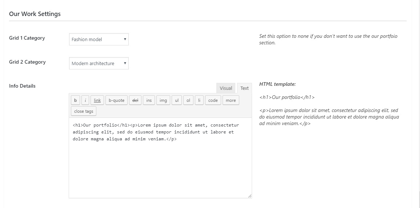
Task: Insert a read-more tag with more button
Action: coord(231,100)
